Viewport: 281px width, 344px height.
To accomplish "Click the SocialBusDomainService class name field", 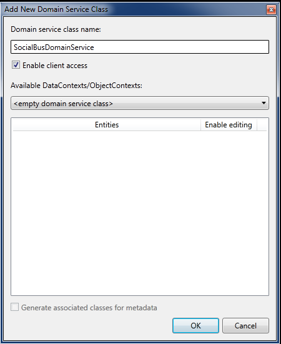I will [x=140, y=47].
